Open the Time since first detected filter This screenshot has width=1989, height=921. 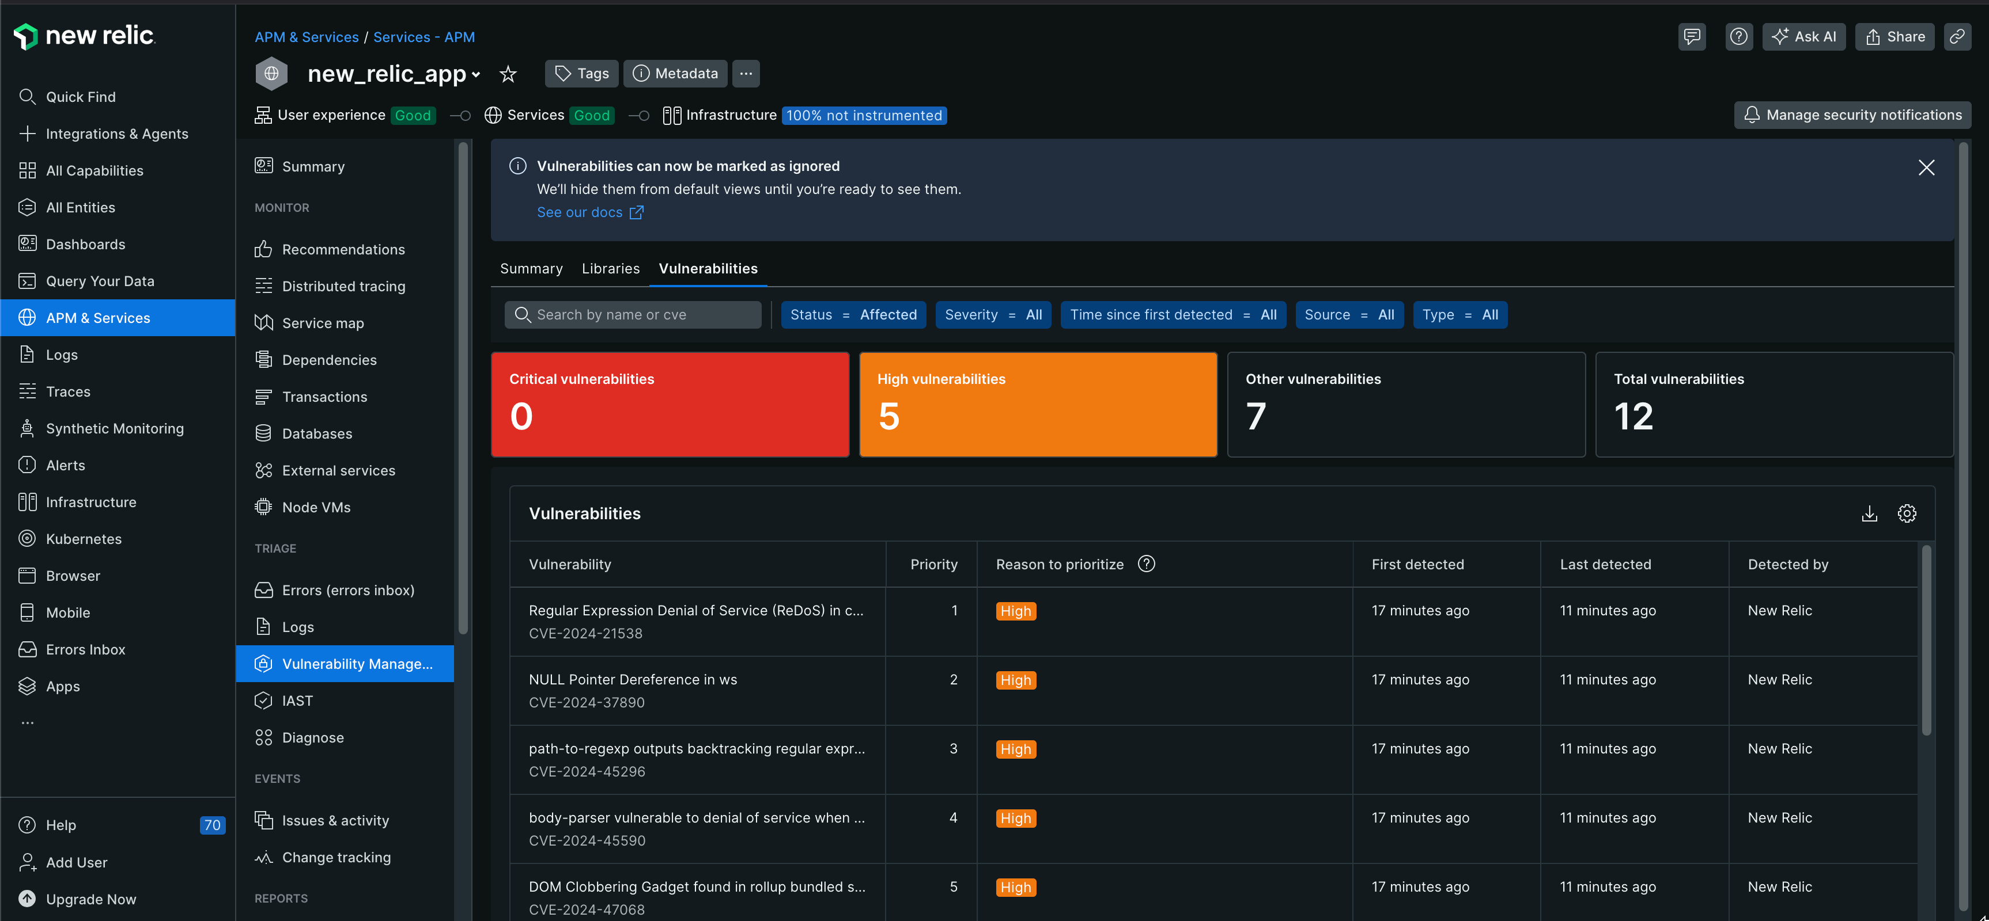tap(1173, 315)
